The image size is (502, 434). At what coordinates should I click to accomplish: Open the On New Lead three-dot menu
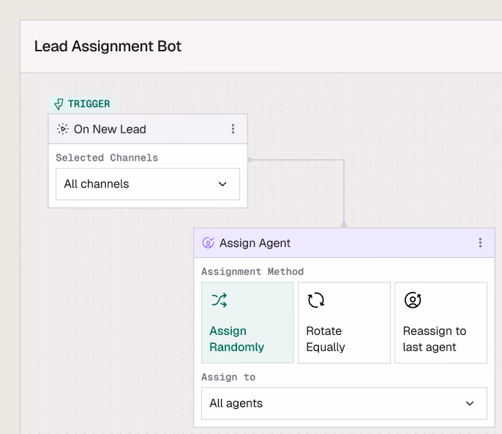point(233,129)
